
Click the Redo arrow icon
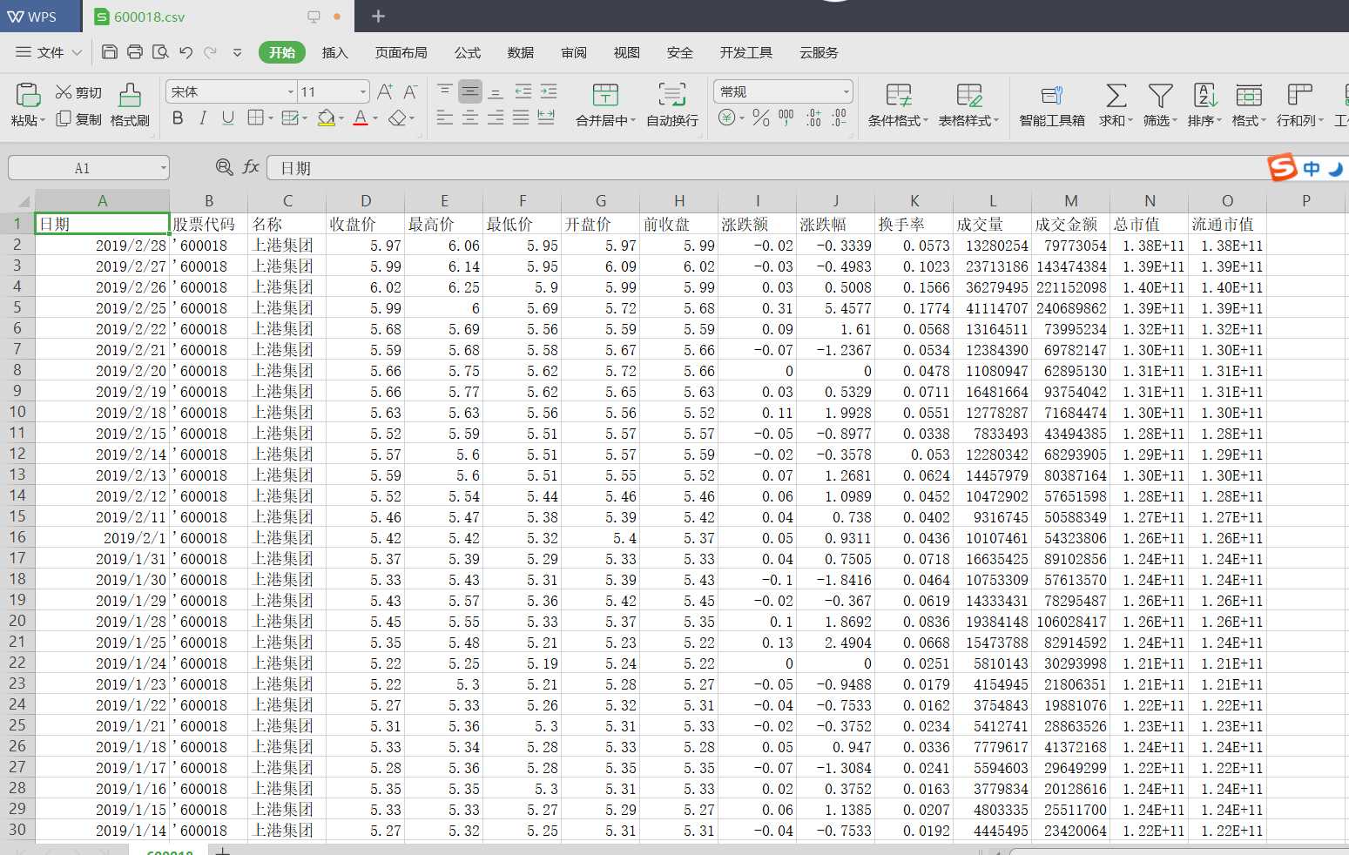pyautogui.click(x=210, y=52)
